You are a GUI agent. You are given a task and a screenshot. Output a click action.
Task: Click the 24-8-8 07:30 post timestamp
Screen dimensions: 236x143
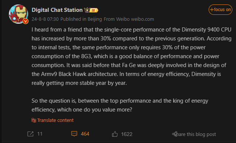(45, 19)
